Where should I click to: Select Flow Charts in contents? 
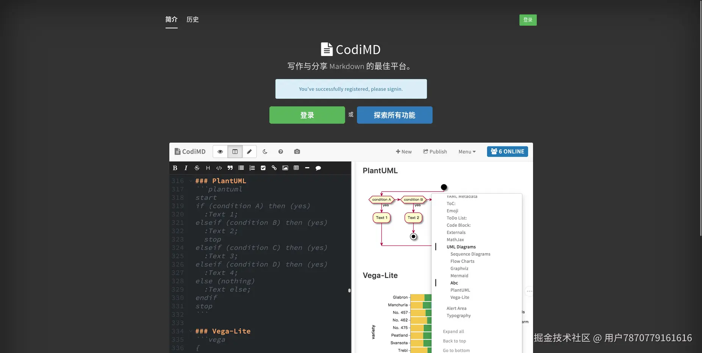(x=463, y=261)
